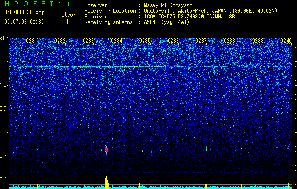Click observer name Masayuki Kobayashi
This screenshot has width=297, height=189.
tap(170, 5)
